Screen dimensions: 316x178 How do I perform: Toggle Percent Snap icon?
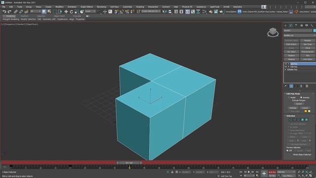(127, 12)
